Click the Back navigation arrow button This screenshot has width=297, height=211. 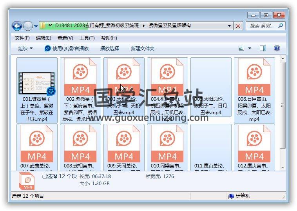17,26
